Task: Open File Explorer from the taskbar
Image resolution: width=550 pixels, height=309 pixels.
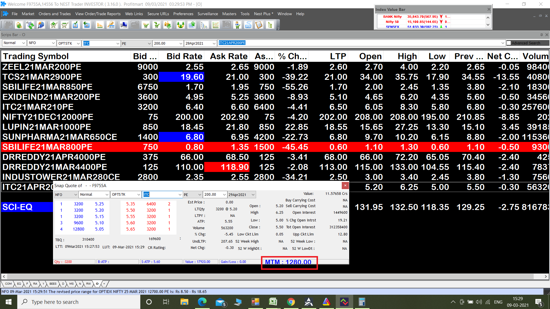Action: (184, 302)
